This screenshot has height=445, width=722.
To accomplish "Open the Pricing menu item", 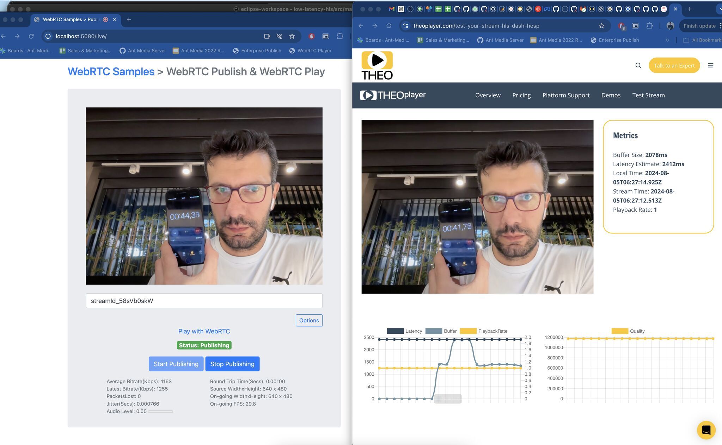I will (521, 95).
